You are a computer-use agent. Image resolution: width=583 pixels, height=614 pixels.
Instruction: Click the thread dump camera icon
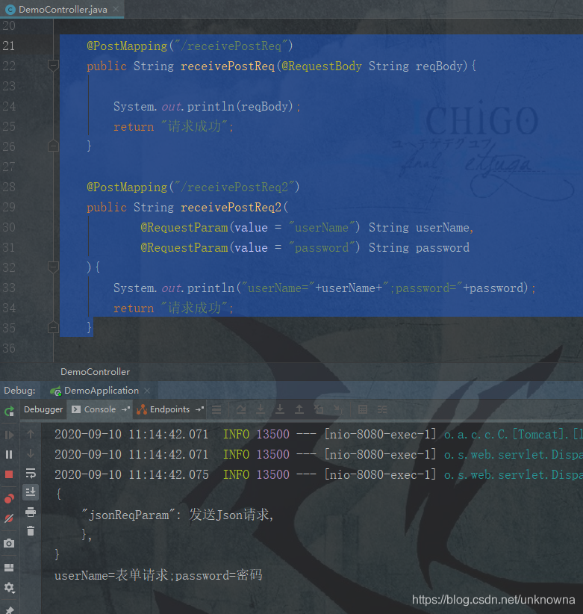(9, 543)
